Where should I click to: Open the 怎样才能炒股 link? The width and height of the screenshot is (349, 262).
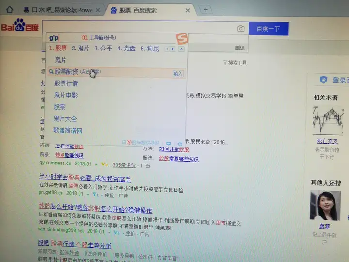pyautogui.click(x=69, y=147)
